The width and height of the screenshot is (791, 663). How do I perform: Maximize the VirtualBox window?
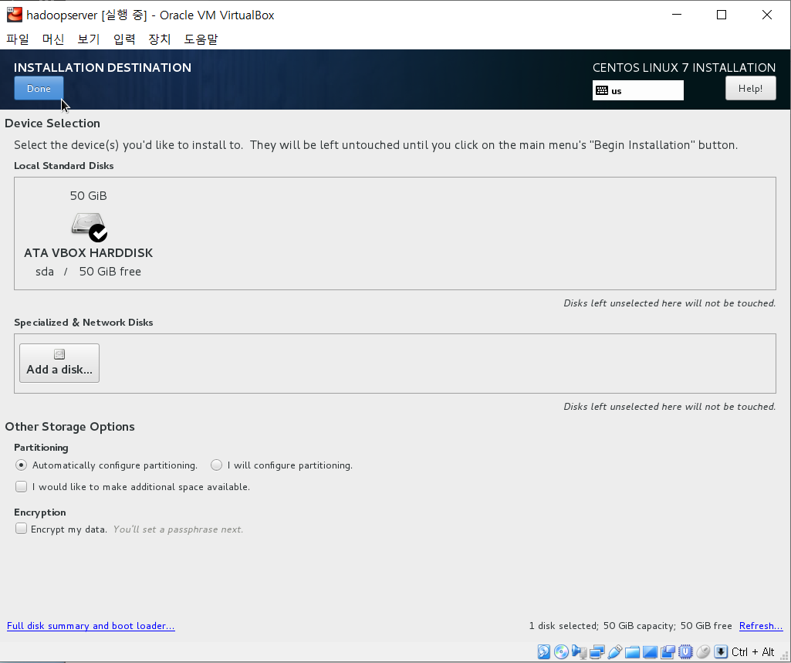point(722,15)
